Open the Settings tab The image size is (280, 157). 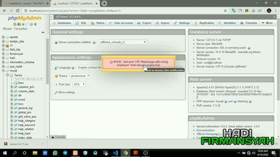(182, 23)
